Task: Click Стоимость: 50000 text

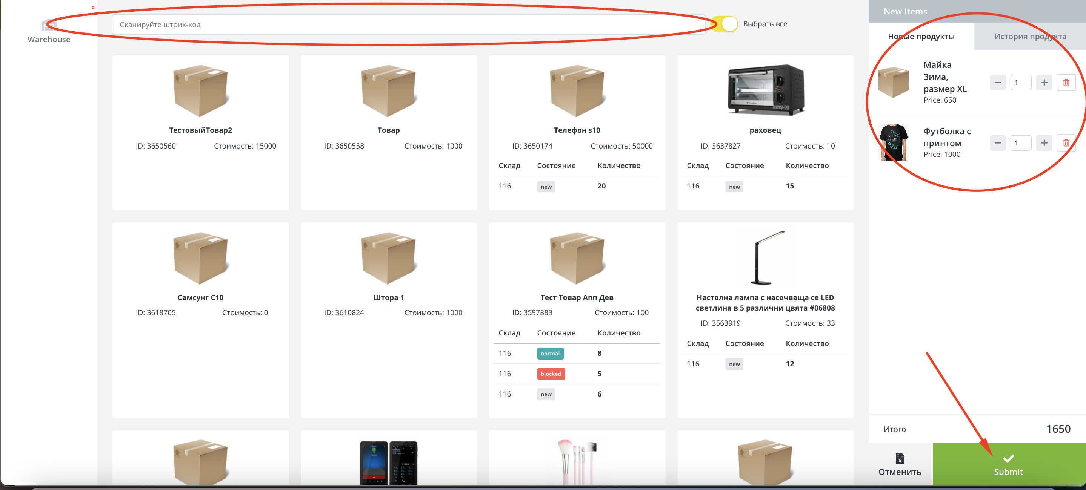Action: (622, 146)
